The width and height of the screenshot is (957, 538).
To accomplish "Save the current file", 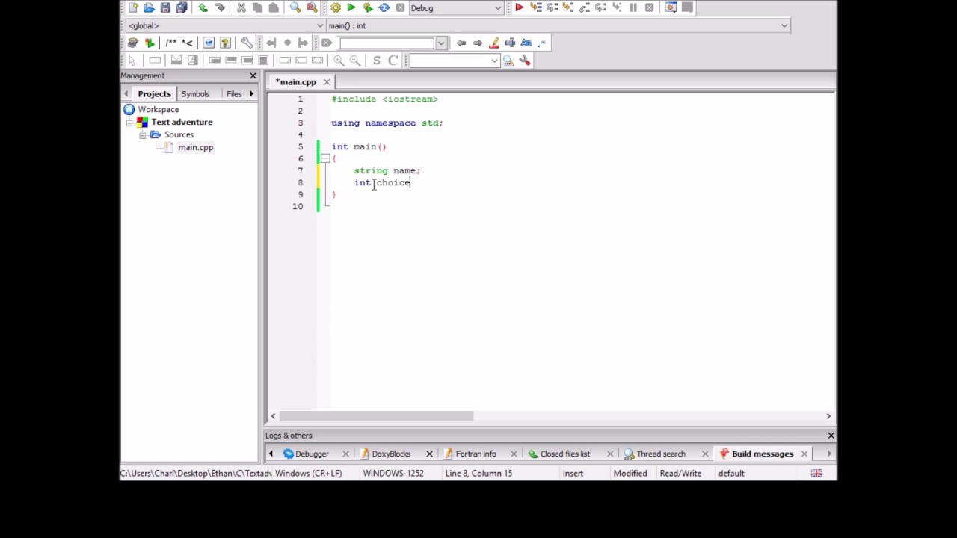I will [x=165, y=7].
